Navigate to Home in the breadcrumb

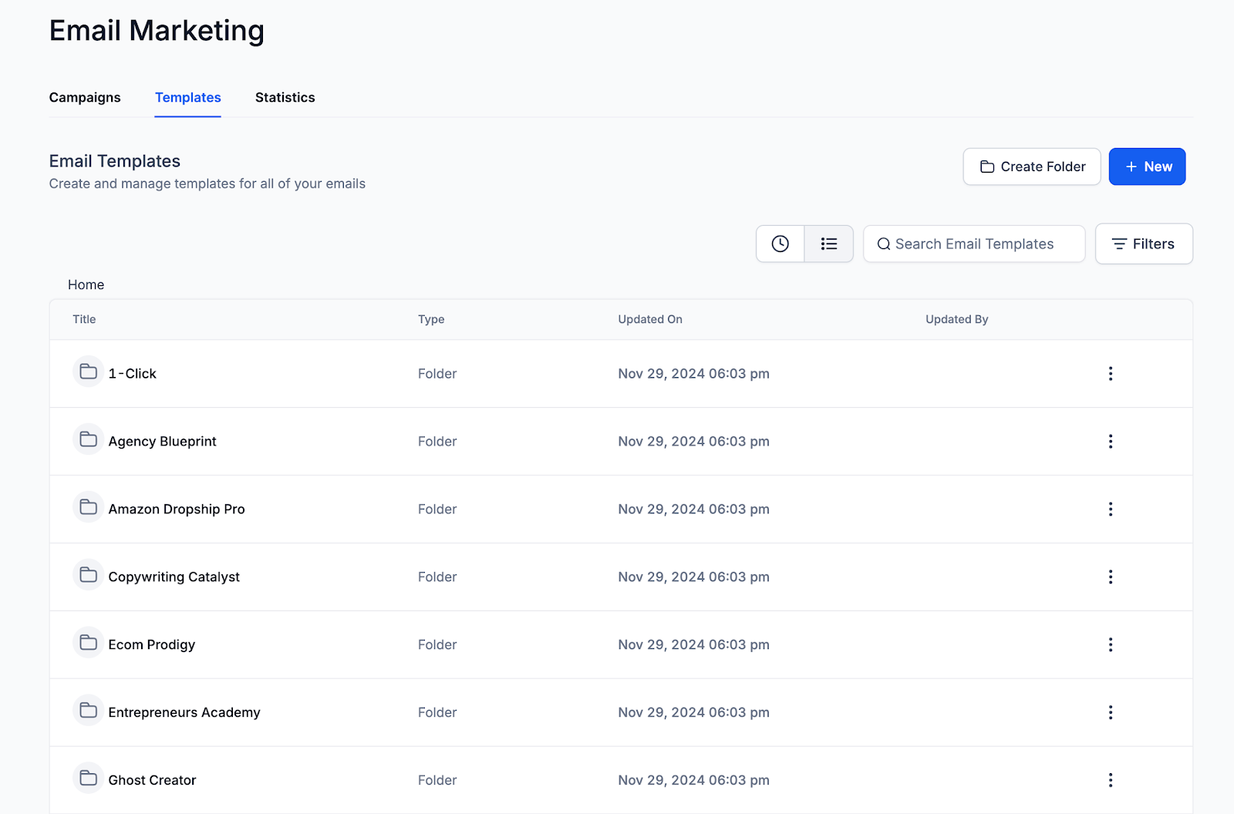tap(86, 284)
